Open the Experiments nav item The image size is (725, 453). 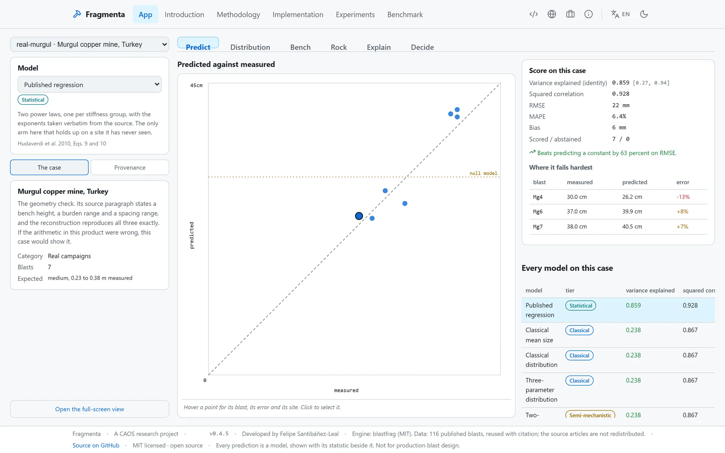click(x=355, y=14)
